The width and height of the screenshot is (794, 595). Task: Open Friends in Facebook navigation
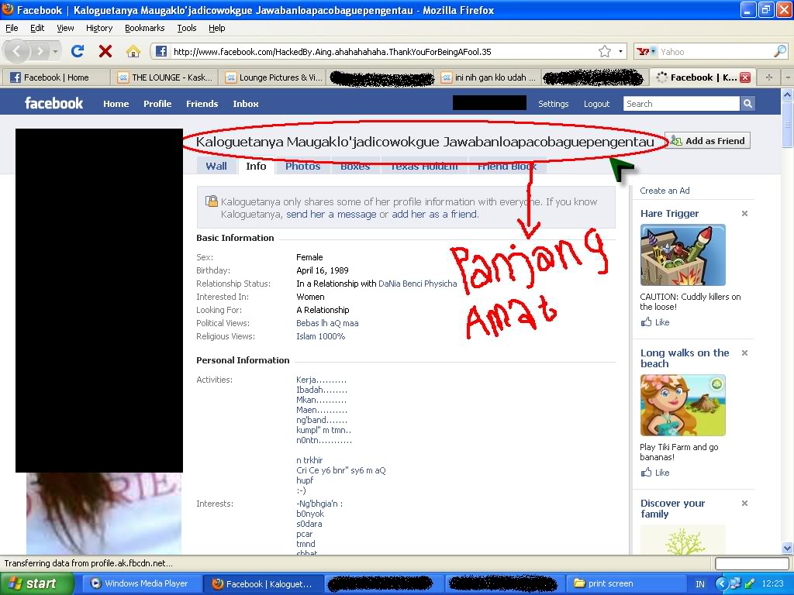pos(202,104)
